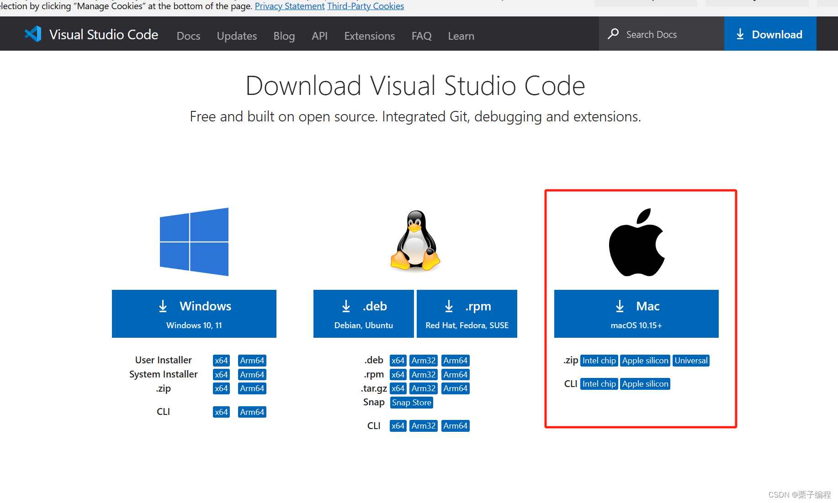Click the search magnifier icon

613,34
